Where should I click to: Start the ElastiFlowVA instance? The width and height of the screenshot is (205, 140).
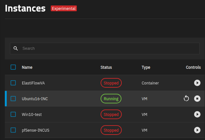pyautogui.click(x=197, y=83)
